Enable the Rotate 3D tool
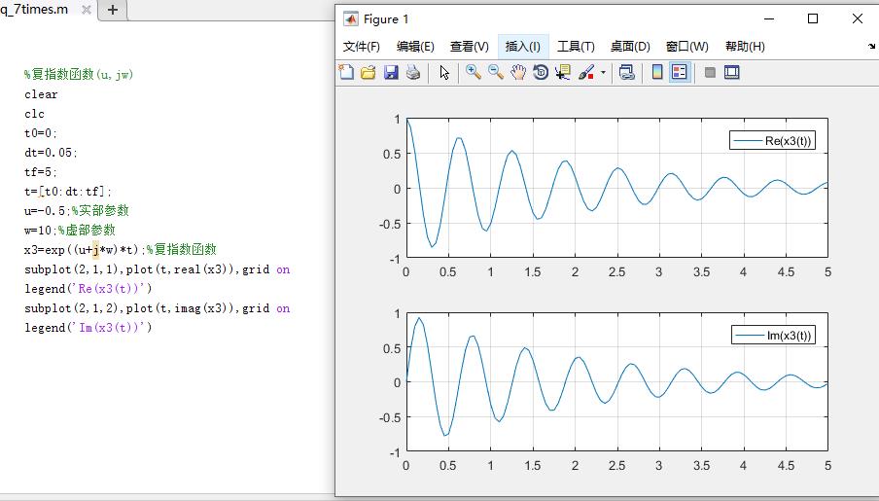This screenshot has height=501, width=879. [541, 72]
